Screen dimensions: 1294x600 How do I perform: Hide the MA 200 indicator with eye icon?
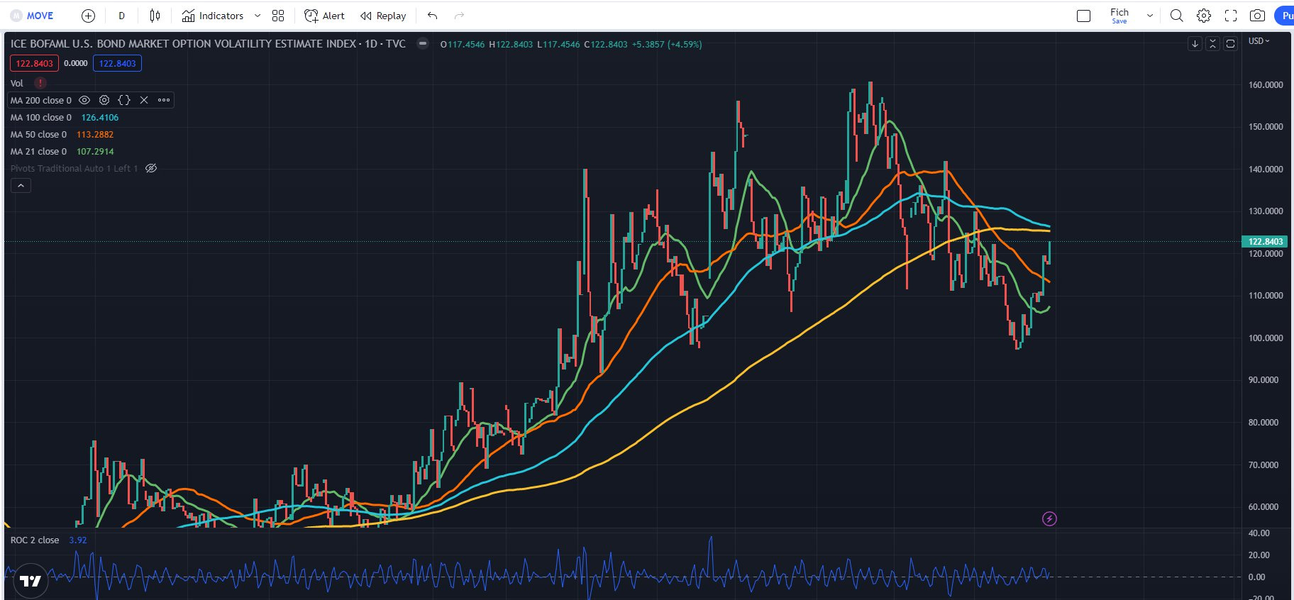[84, 100]
